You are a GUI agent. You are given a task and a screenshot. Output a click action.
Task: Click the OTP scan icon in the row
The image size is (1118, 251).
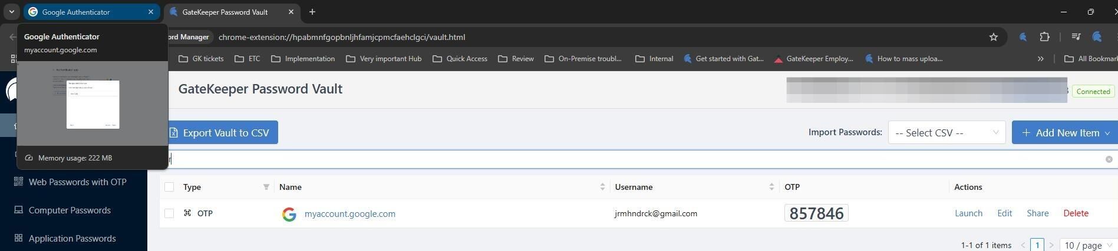point(187,213)
